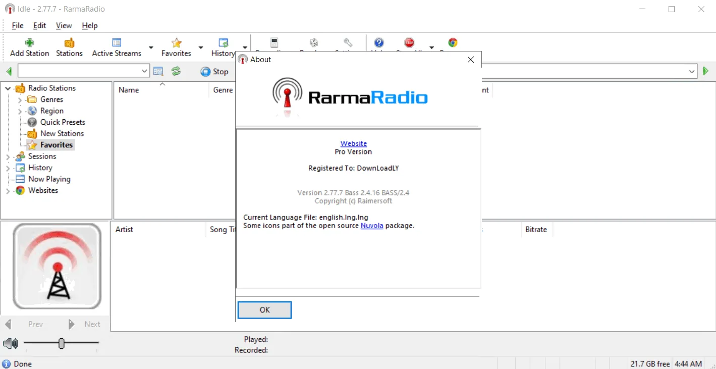The height and width of the screenshot is (369, 716).
Task: Click the station list icon beside the combo box
Action: (158, 71)
